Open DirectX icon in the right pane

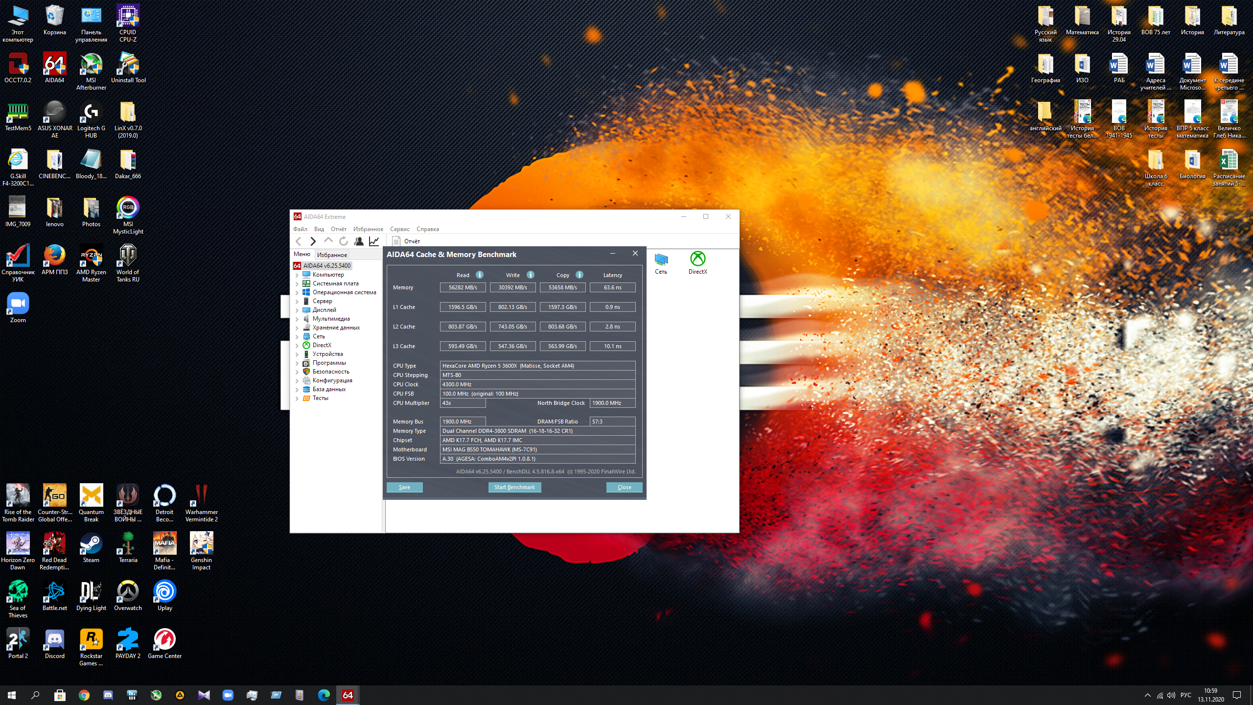coord(697,262)
